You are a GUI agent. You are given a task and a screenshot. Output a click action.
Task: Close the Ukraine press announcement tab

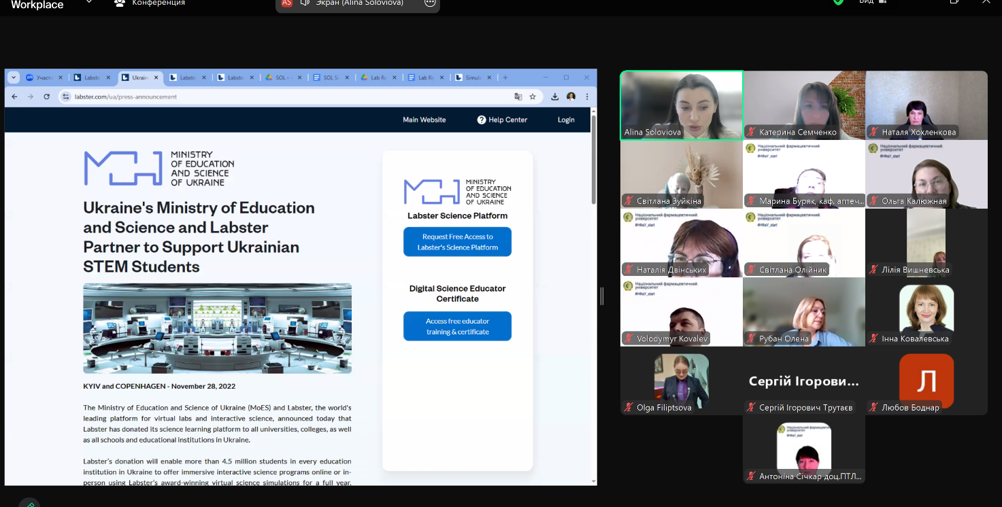156,77
